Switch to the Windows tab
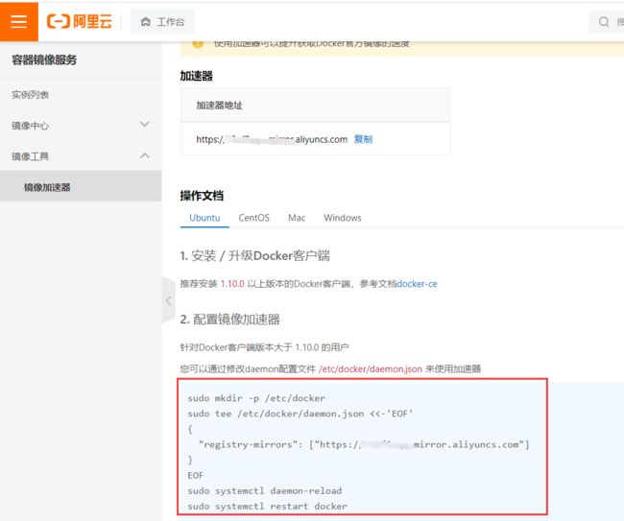 click(x=343, y=218)
